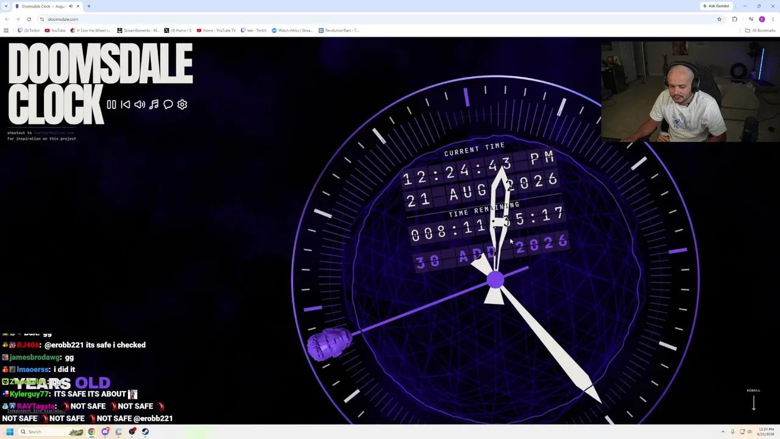Open Steam from the taskbar
Viewport: 780px width, 439px height.
coord(145,432)
